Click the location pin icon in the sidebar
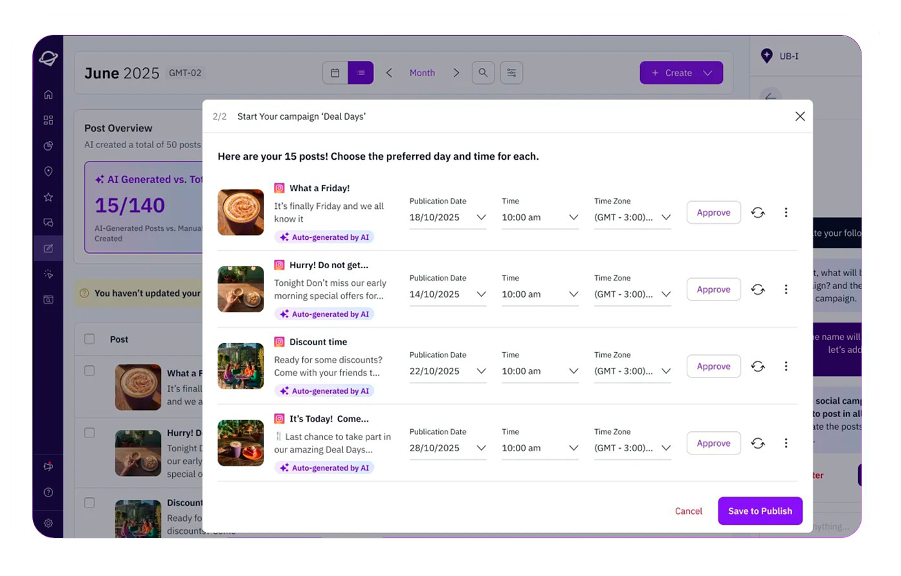 point(48,171)
